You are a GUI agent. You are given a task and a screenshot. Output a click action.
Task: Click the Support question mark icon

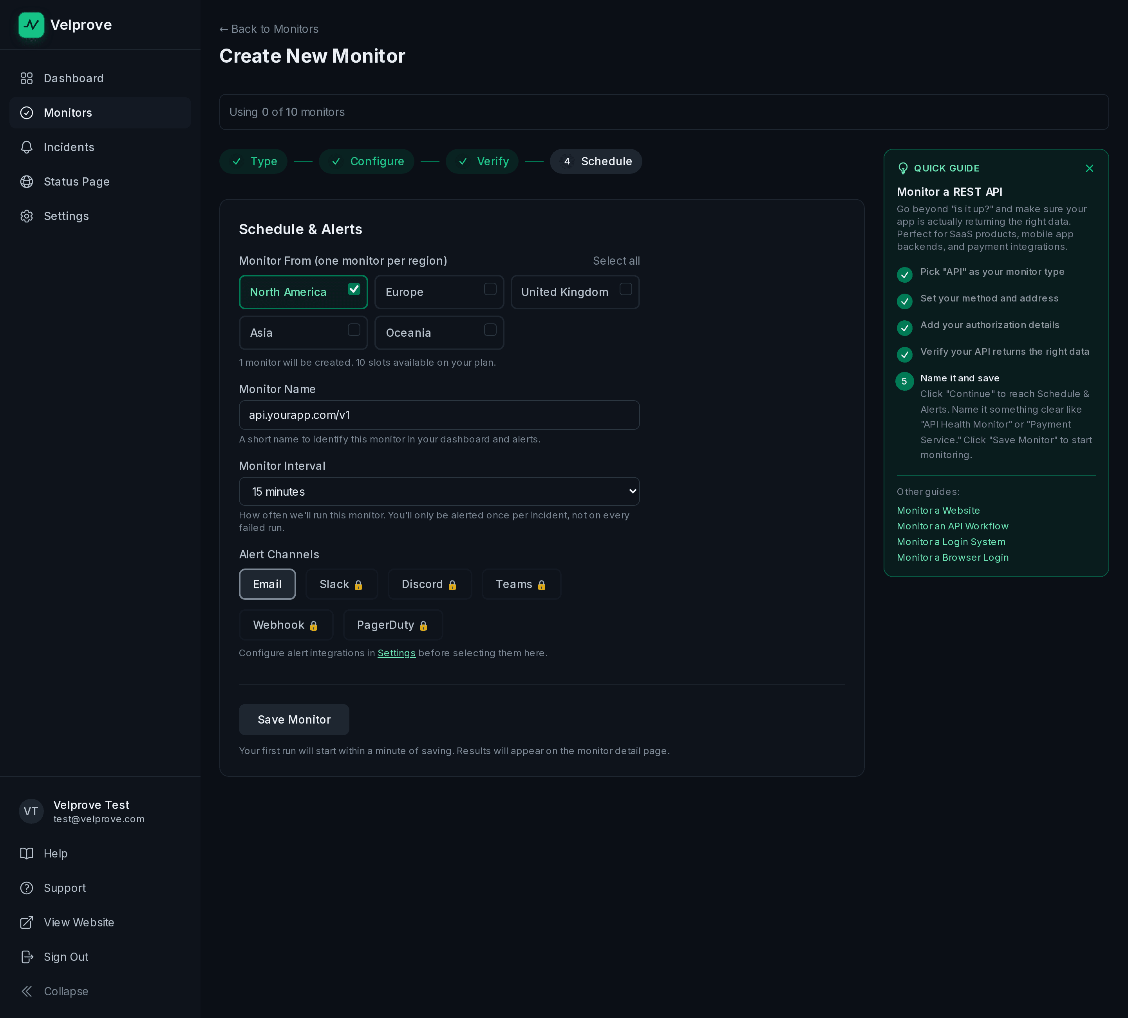point(26,888)
